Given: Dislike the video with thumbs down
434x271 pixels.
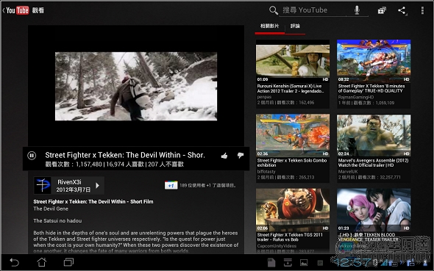Looking at the screenshot, I should pos(241,156).
